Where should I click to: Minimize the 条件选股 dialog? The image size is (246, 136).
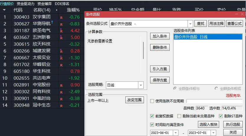tap(237, 14)
